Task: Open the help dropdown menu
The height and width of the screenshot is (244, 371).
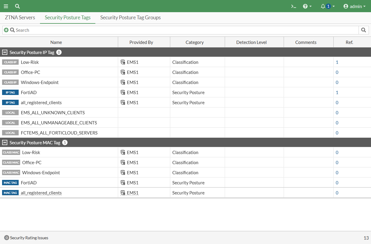Action: (x=307, y=6)
